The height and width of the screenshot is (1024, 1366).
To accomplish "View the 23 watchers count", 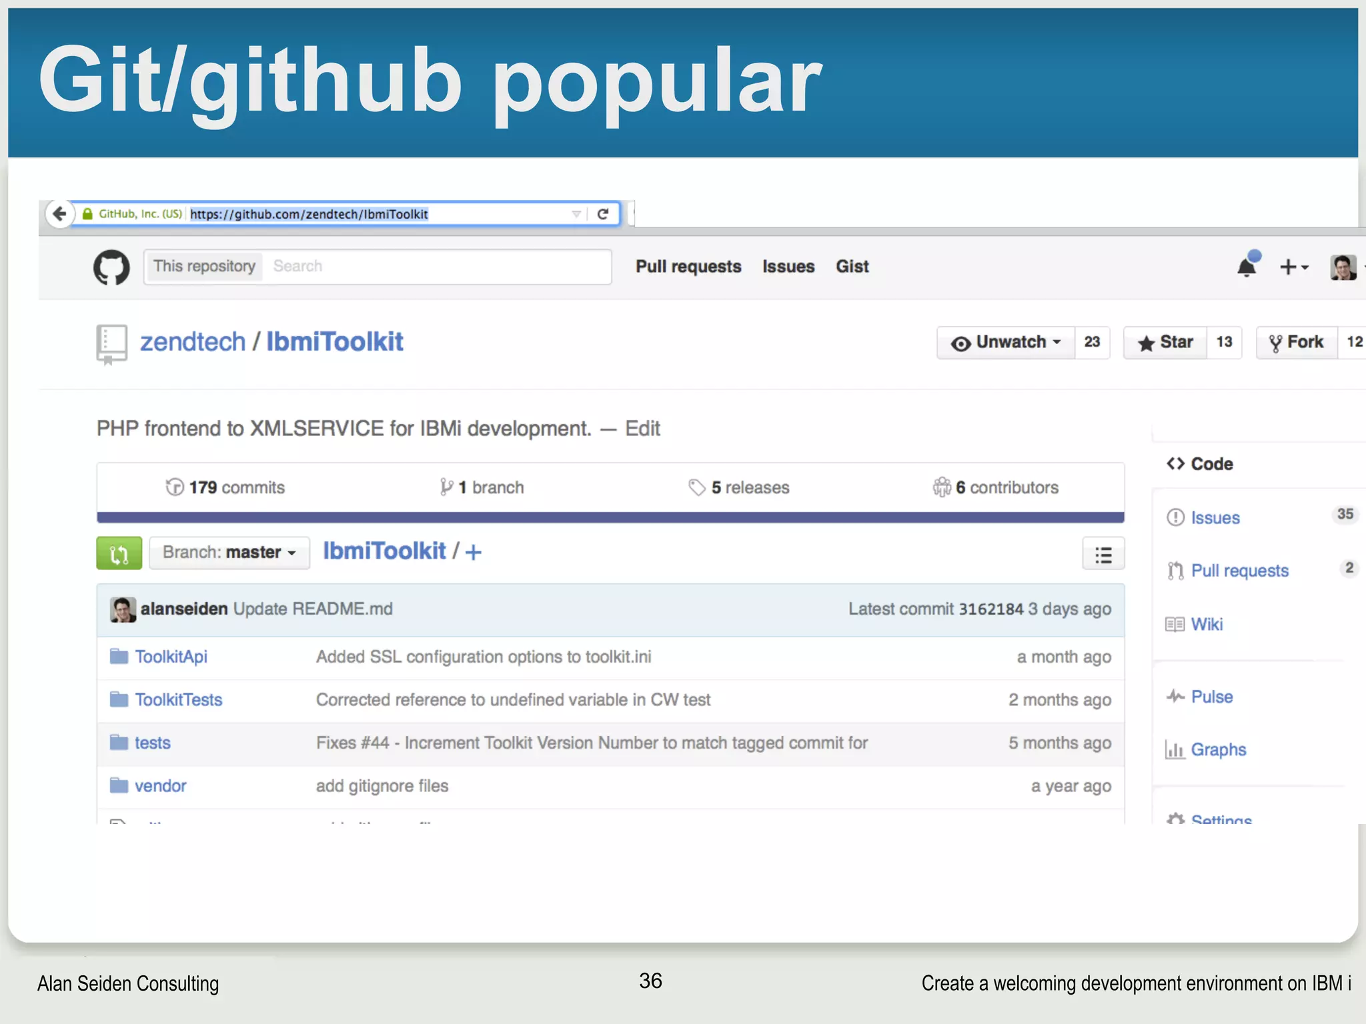I will coord(1092,343).
